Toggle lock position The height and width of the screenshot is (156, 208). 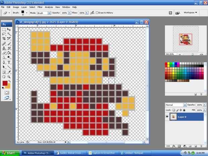pos(181,110)
